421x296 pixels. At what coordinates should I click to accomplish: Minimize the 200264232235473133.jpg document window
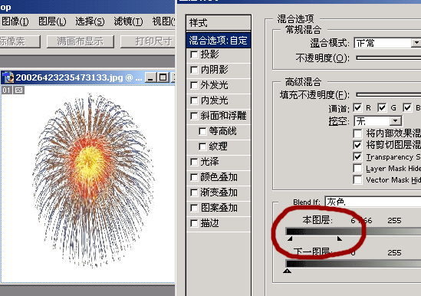(150, 77)
